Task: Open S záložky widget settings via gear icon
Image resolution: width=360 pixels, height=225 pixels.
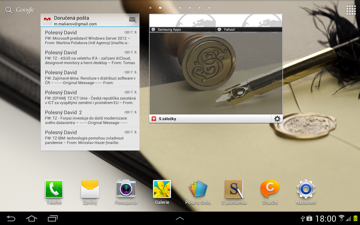Action: pos(277,118)
